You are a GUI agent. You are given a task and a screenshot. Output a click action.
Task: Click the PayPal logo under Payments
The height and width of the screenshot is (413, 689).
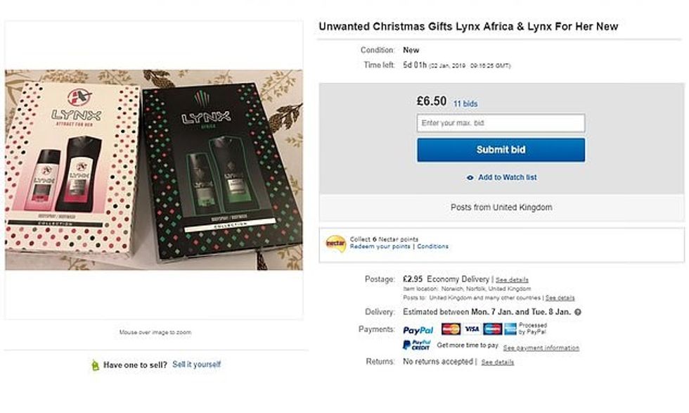point(418,329)
